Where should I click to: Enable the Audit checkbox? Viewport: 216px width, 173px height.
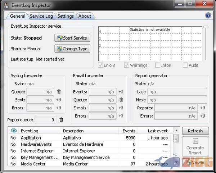coord(185,65)
